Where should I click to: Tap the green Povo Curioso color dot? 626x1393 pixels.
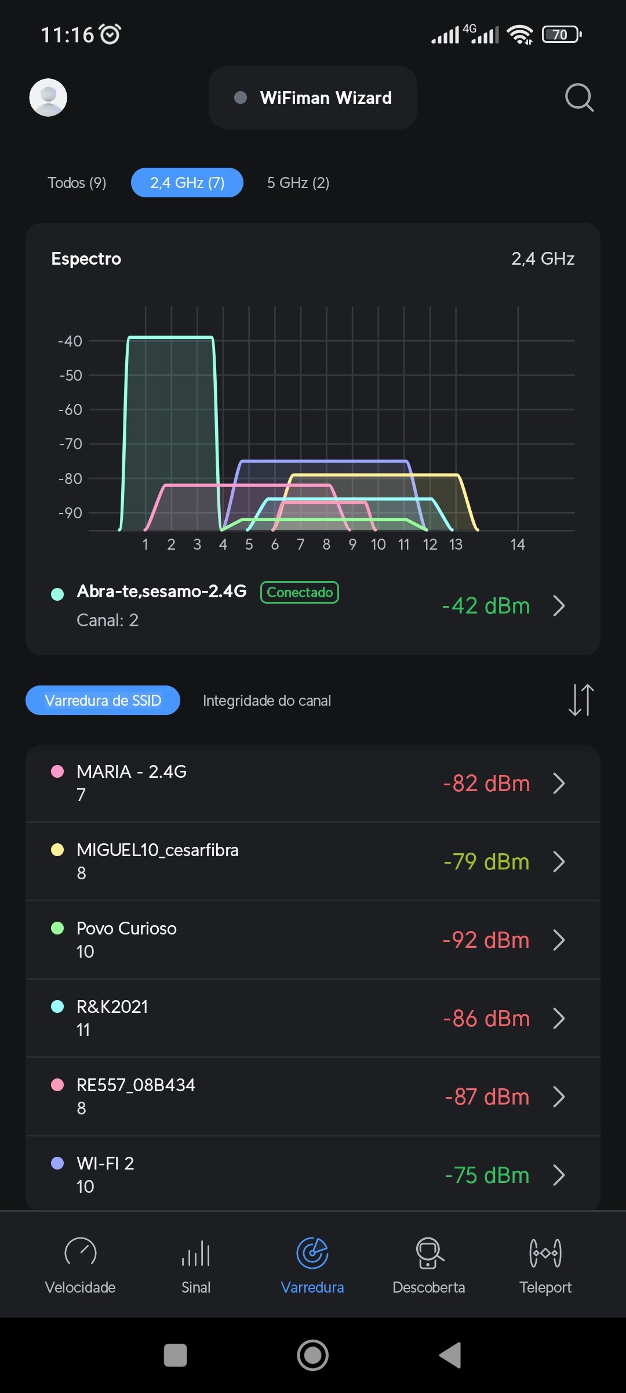click(57, 928)
